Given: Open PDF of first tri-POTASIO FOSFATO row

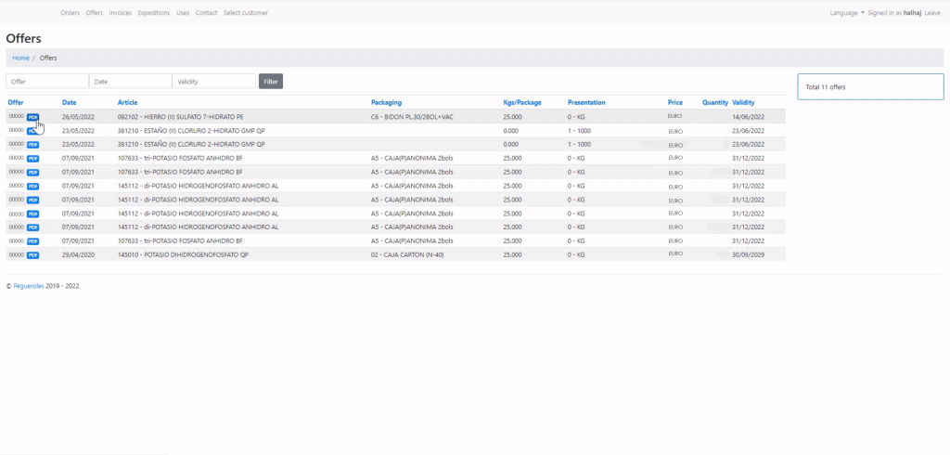Looking at the screenshot, I should [x=32, y=159].
